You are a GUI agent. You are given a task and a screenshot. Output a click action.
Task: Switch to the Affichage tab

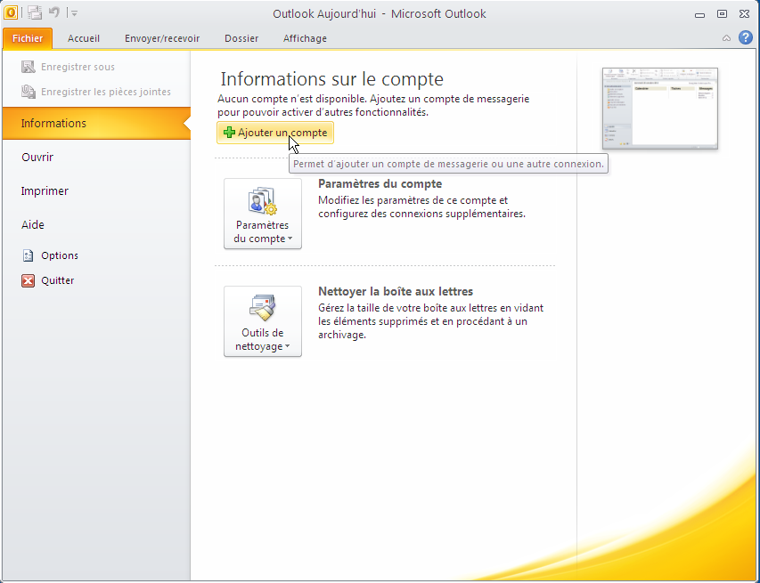(x=305, y=39)
